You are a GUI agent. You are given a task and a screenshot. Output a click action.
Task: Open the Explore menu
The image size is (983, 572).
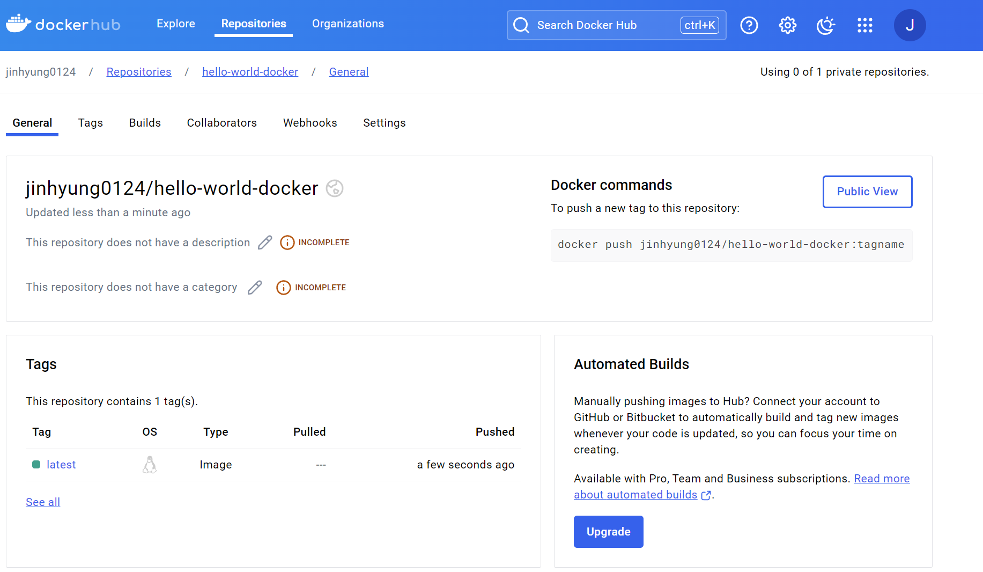click(176, 24)
